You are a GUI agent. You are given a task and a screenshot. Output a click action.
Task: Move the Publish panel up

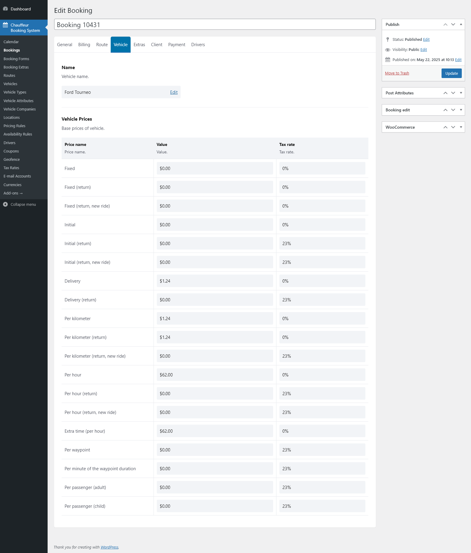(x=445, y=24)
